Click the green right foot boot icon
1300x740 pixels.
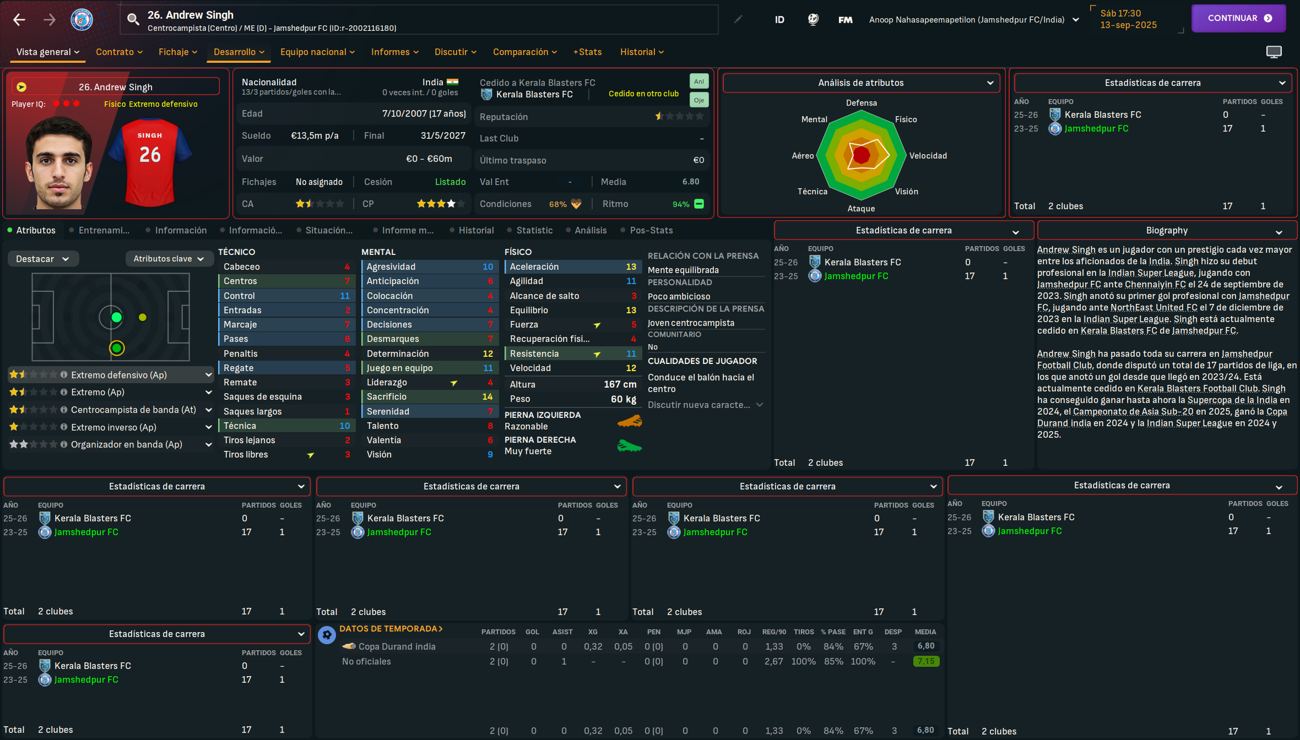point(630,445)
